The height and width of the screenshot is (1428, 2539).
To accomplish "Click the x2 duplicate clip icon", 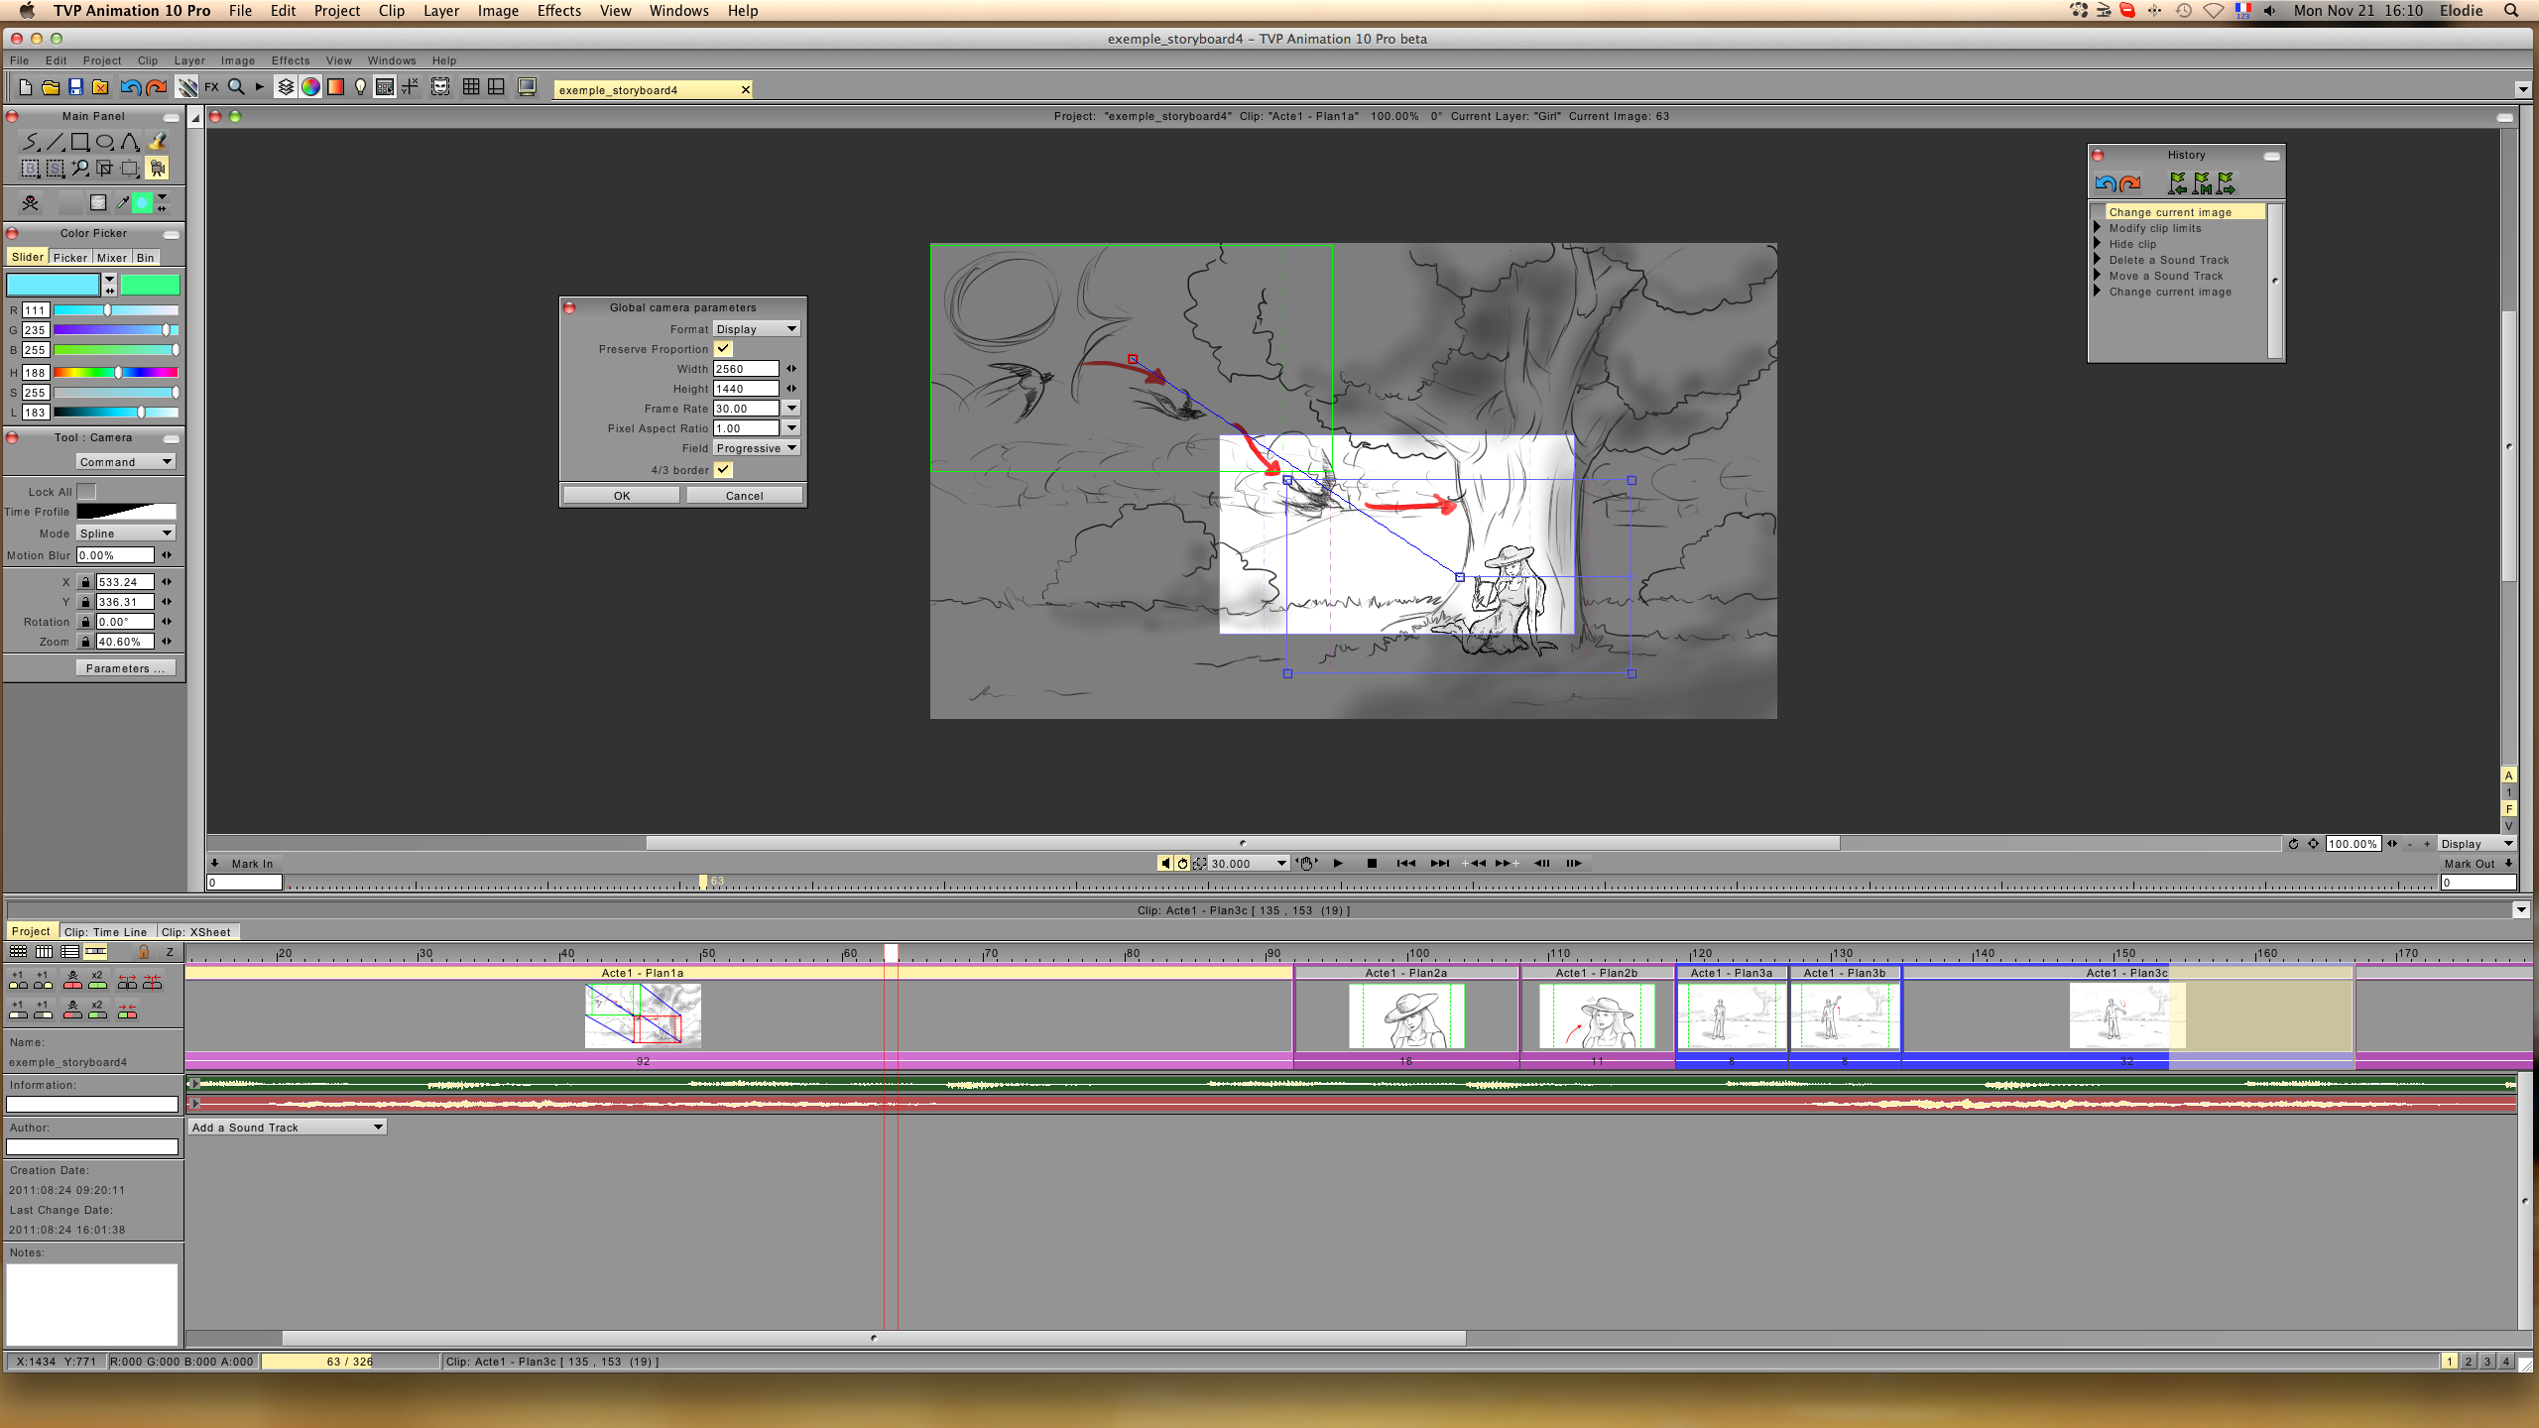I will [97, 980].
